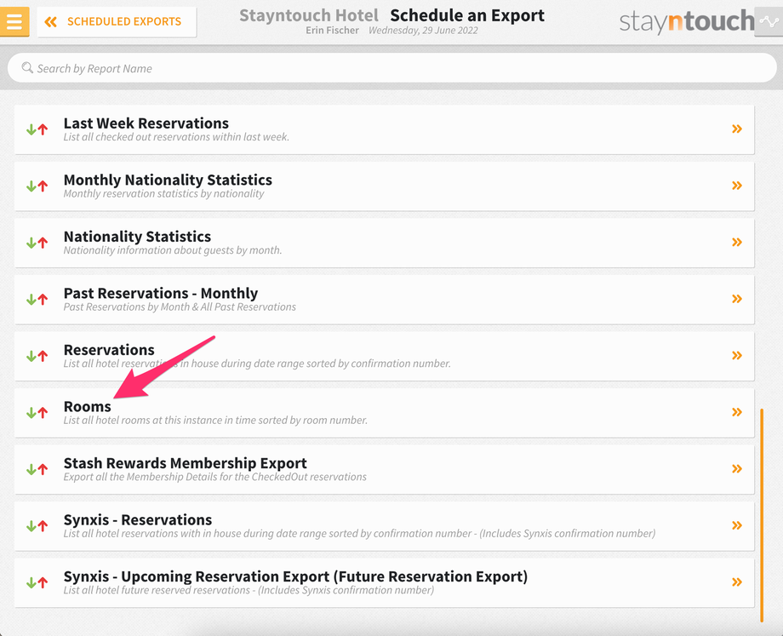Click description 'Nationality information about guests by month.'
783x636 pixels.
click(173, 250)
